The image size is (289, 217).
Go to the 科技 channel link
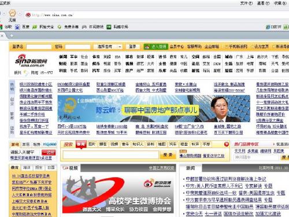pos(63,71)
